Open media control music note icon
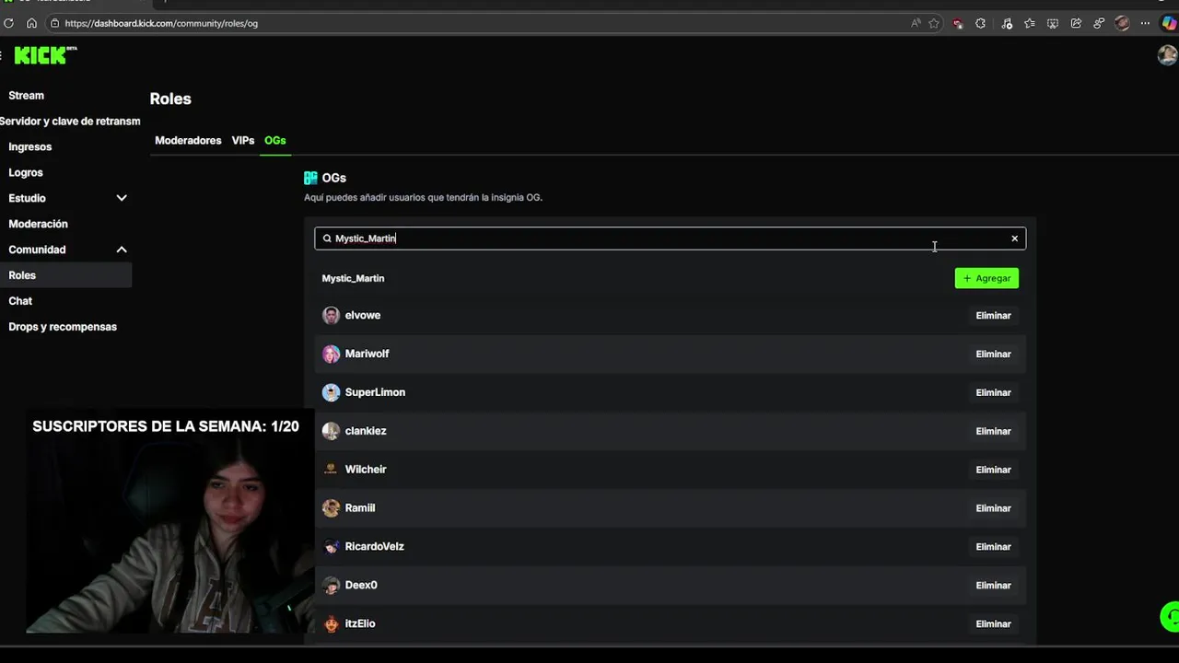1179x663 pixels. coord(1006,23)
